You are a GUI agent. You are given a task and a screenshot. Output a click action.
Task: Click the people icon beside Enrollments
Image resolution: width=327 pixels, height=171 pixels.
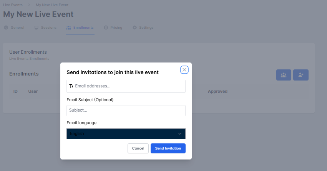(x=68, y=28)
